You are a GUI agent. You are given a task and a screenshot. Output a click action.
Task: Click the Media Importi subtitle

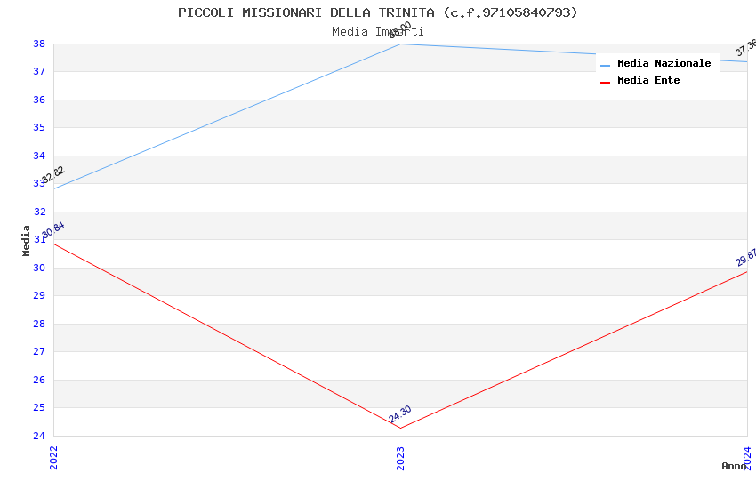tap(377, 32)
